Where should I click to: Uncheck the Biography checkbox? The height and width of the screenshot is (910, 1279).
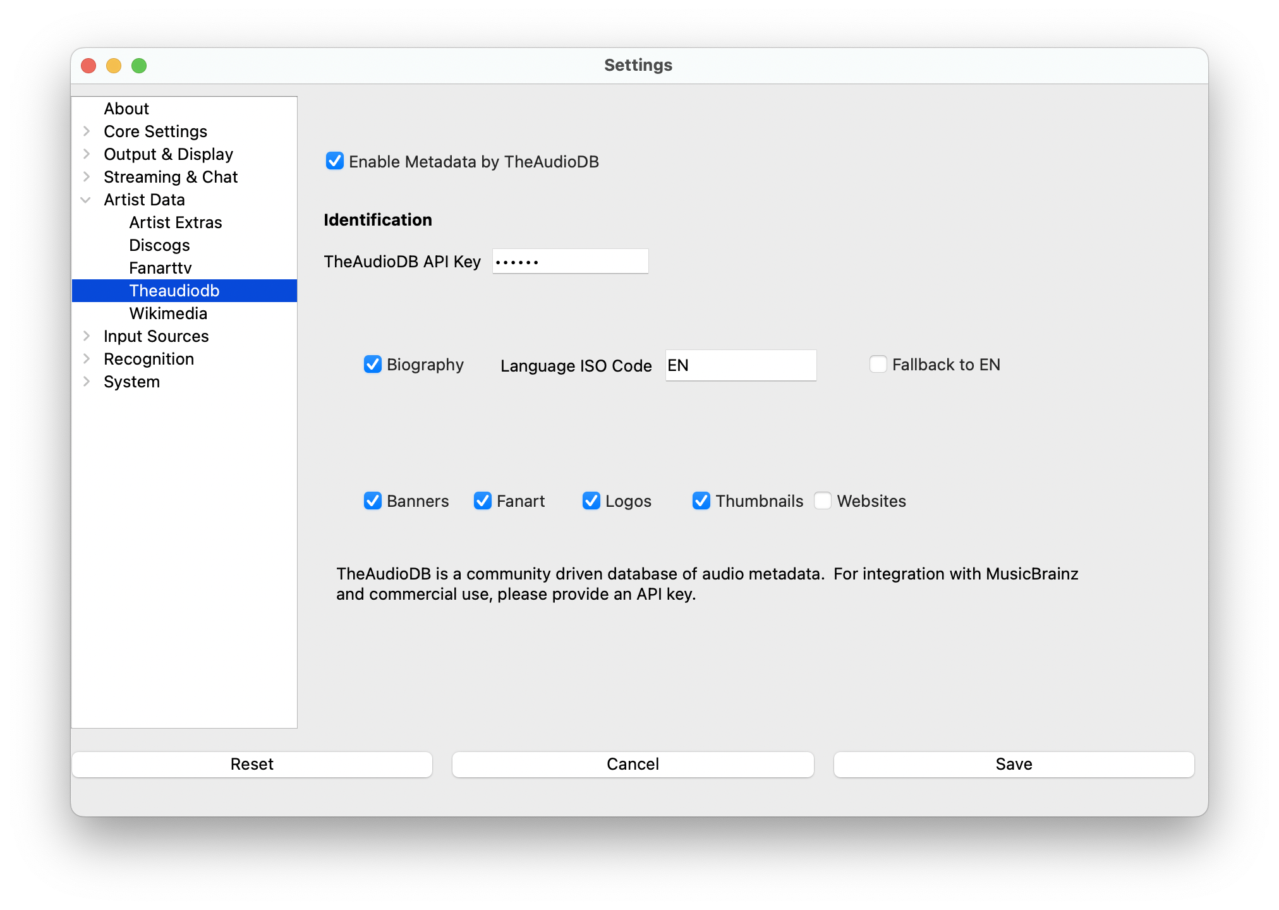pyautogui.click(x=373, y=365)
